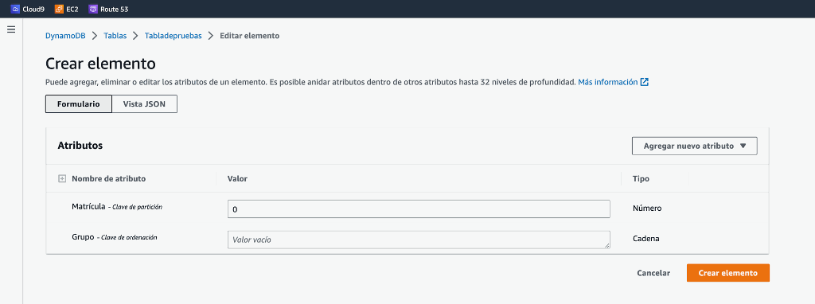Open the EC2 service shortcut icon
This screenshot has width=815, height=304.
(59, 9)
